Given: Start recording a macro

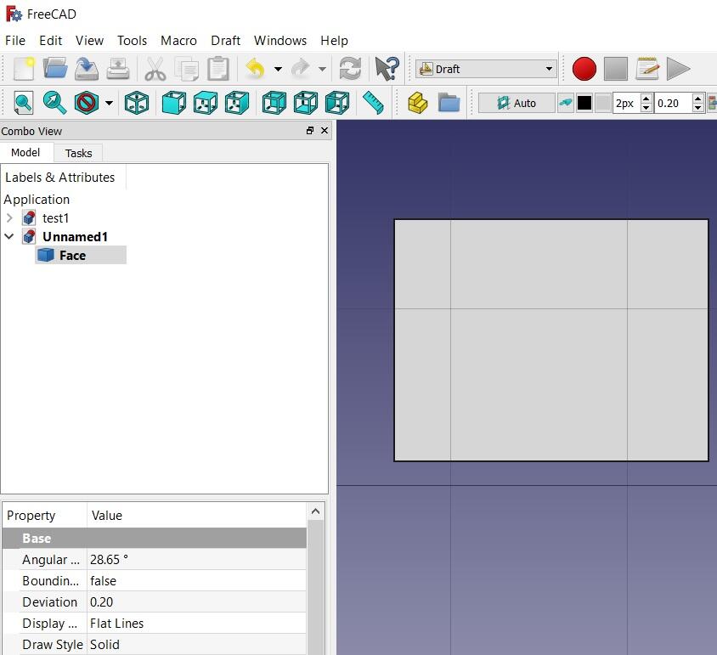Looking at the screenshot, I should (584, 69).
